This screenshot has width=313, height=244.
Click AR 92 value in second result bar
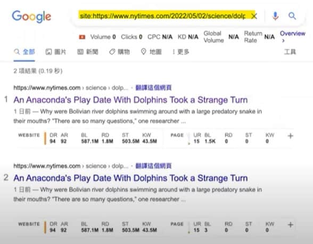click(64, 230)
